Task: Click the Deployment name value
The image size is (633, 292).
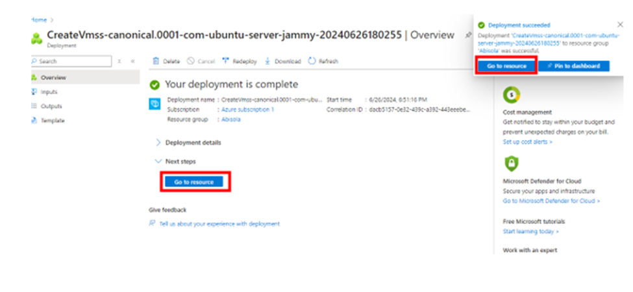Action: pyautogui.click(x=273, y=100)
